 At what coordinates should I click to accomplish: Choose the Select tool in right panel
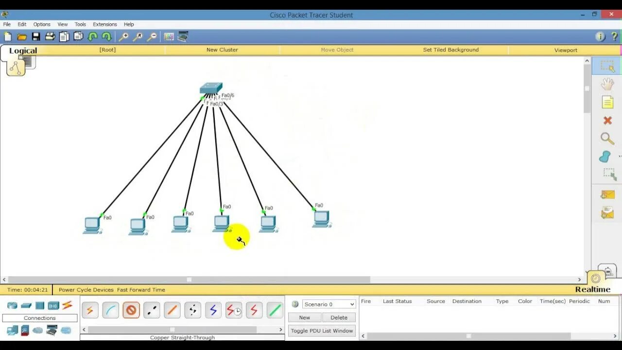click(x=607, y=66)
